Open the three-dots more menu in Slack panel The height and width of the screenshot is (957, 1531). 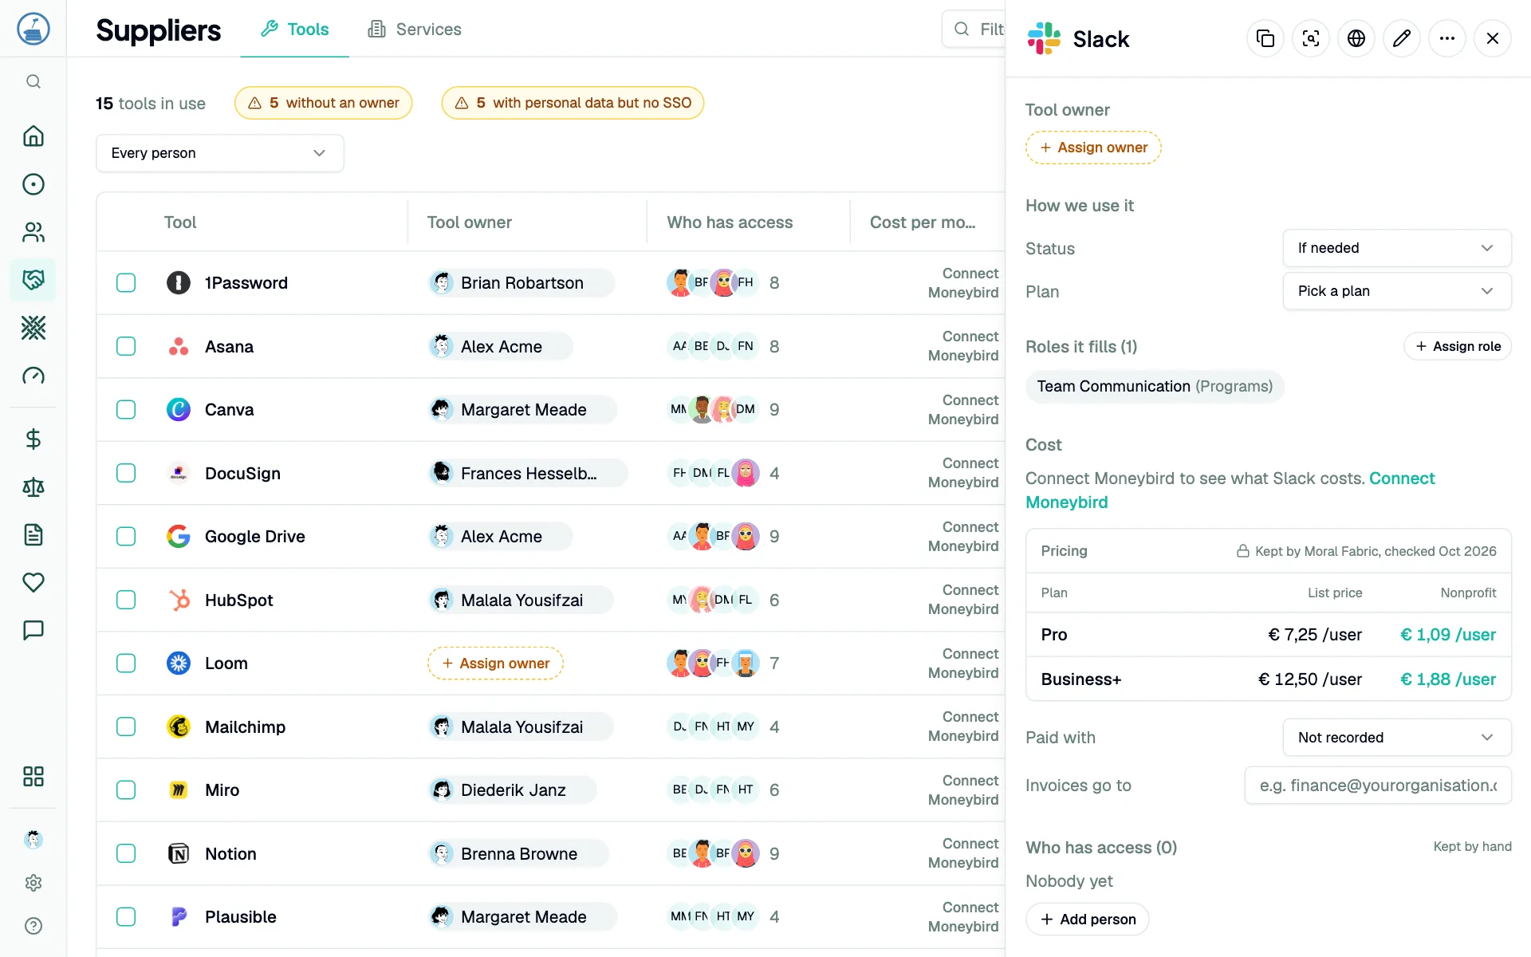click(x=1447, y=38)
